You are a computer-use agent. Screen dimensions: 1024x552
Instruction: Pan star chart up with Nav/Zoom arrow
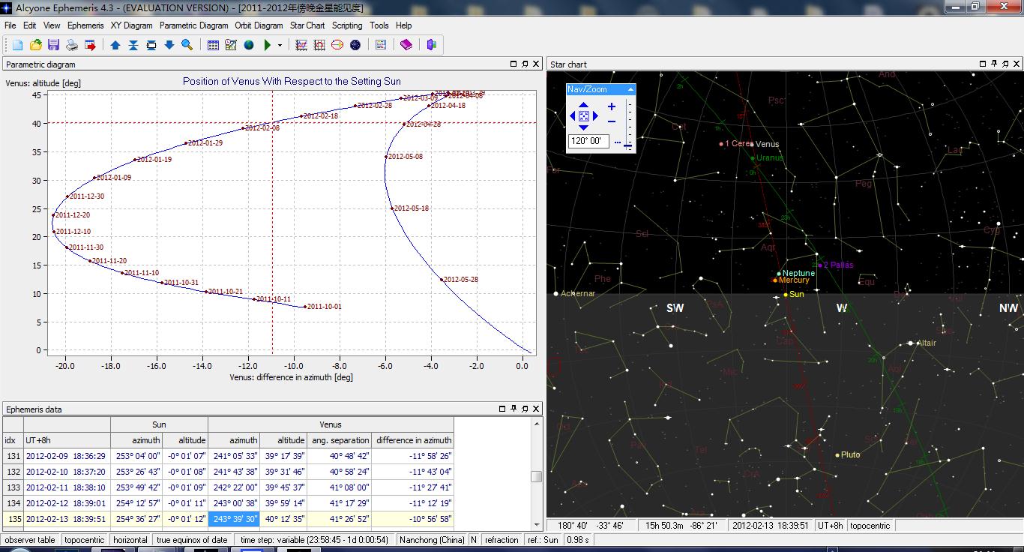point(584,106)
